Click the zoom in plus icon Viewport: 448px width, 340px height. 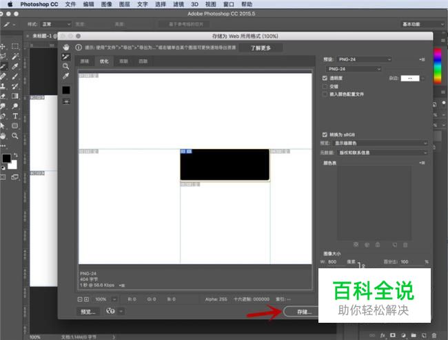tap(86, 299)
